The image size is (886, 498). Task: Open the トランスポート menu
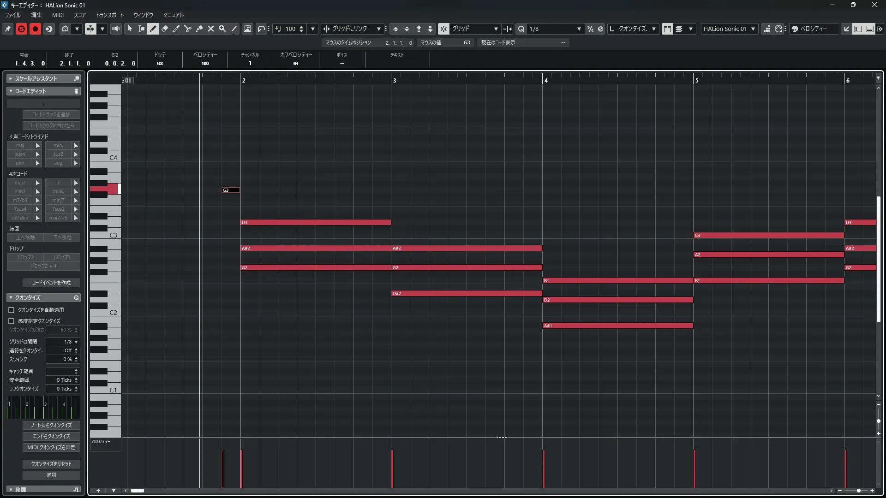pos(110,15)
